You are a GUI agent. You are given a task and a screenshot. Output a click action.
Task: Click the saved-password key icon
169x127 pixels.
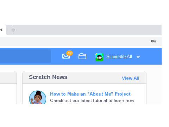click(153, 41)
